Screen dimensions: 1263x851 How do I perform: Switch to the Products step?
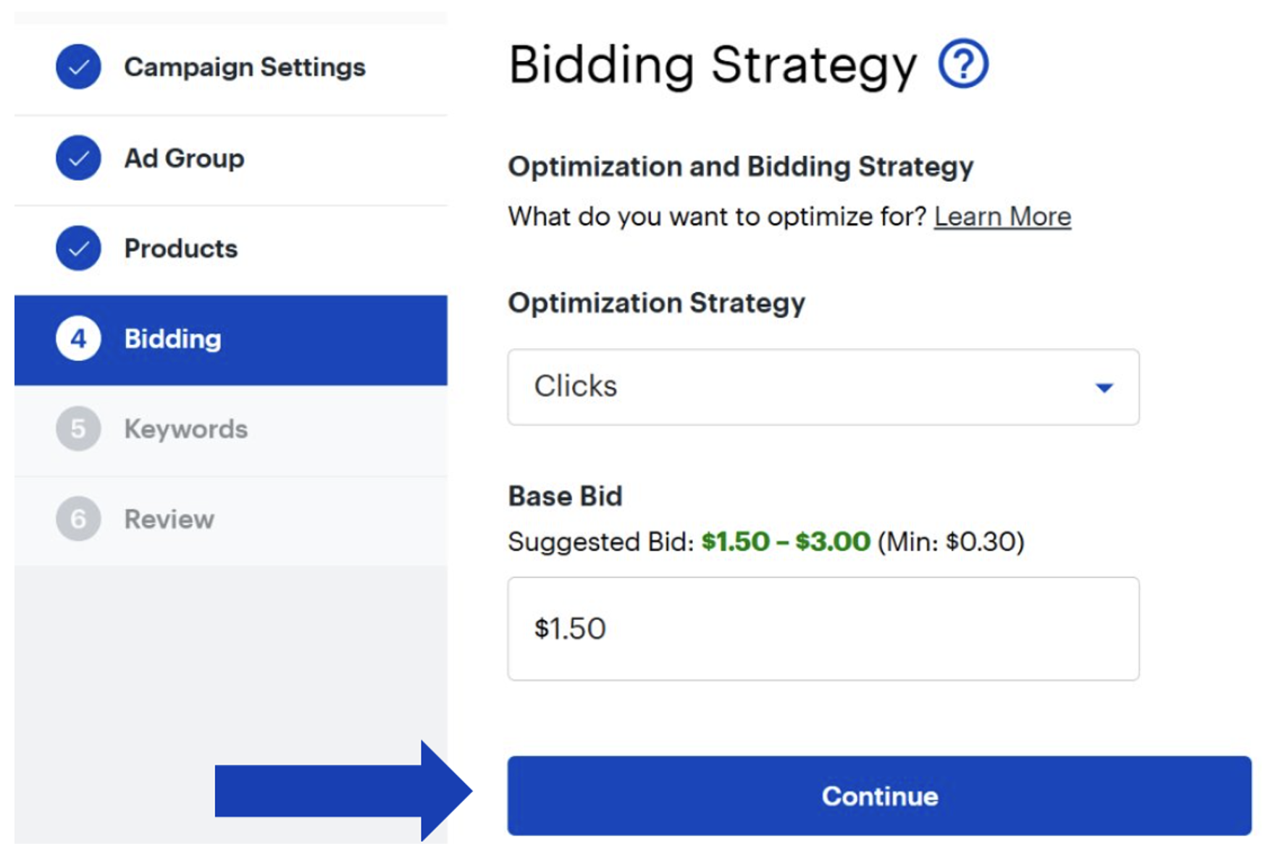pos(180,248)
